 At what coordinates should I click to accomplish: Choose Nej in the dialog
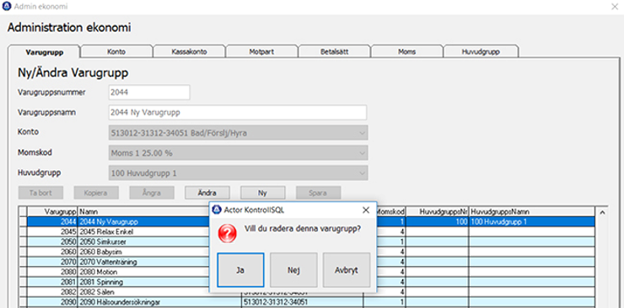click(293, 270)
